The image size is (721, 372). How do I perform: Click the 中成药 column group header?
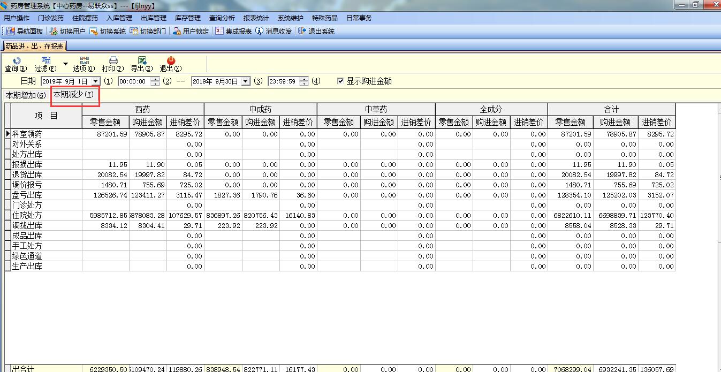click(261, 109)
